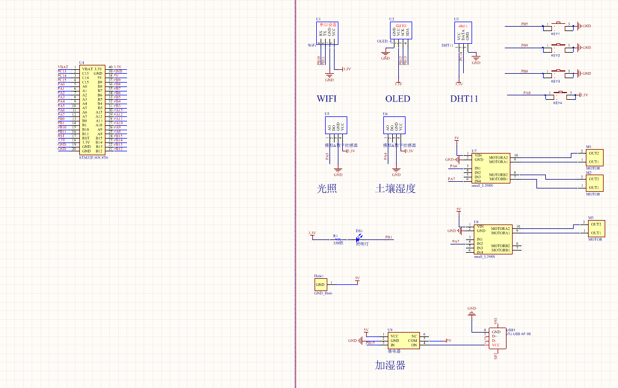Select the WIFI title text
Screen dimensions: 618x388
pos(327,99)
